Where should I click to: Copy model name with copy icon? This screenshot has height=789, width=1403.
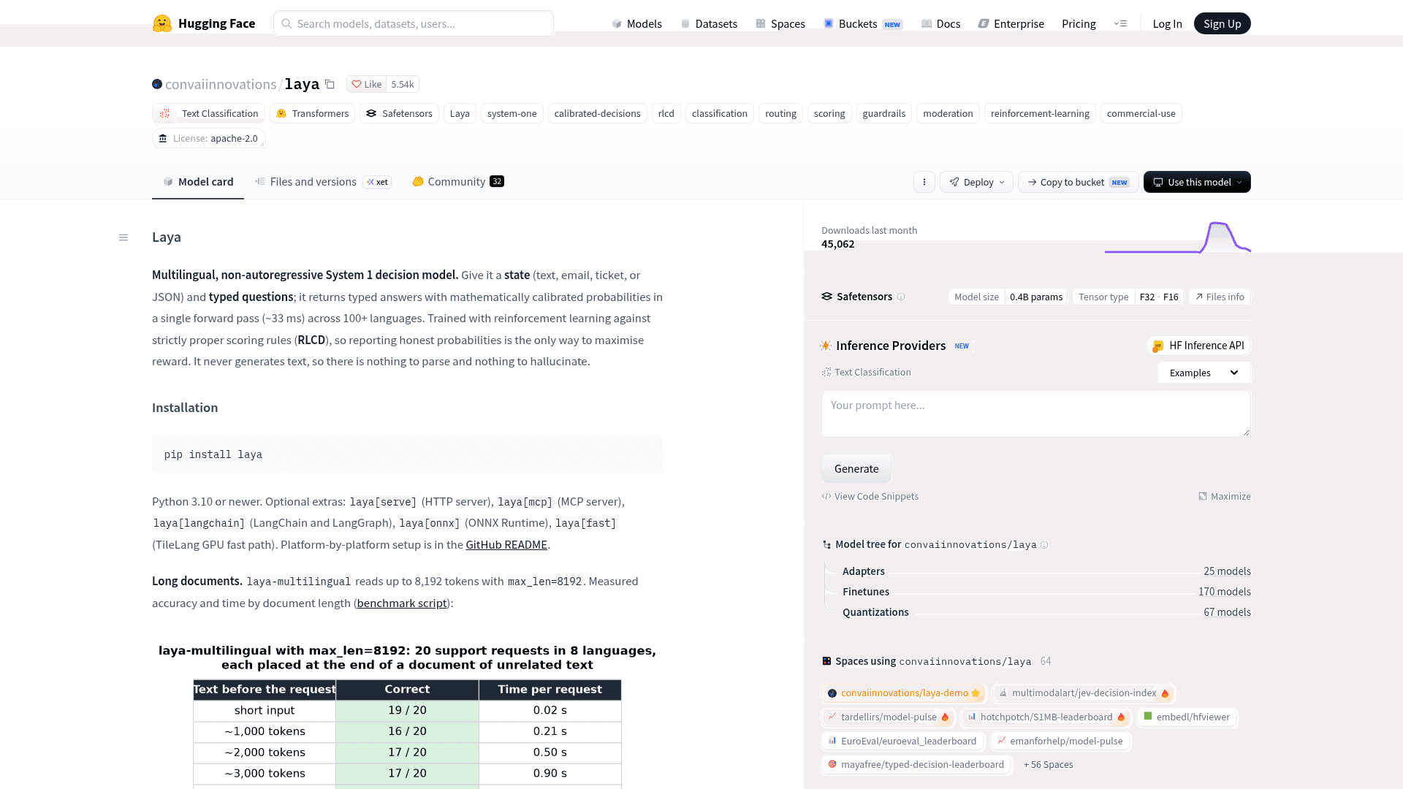tap(330, 84)
